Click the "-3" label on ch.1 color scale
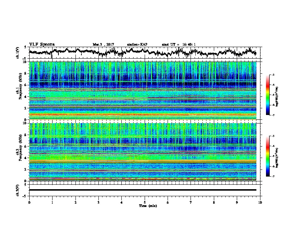 [x=273, y=75]
